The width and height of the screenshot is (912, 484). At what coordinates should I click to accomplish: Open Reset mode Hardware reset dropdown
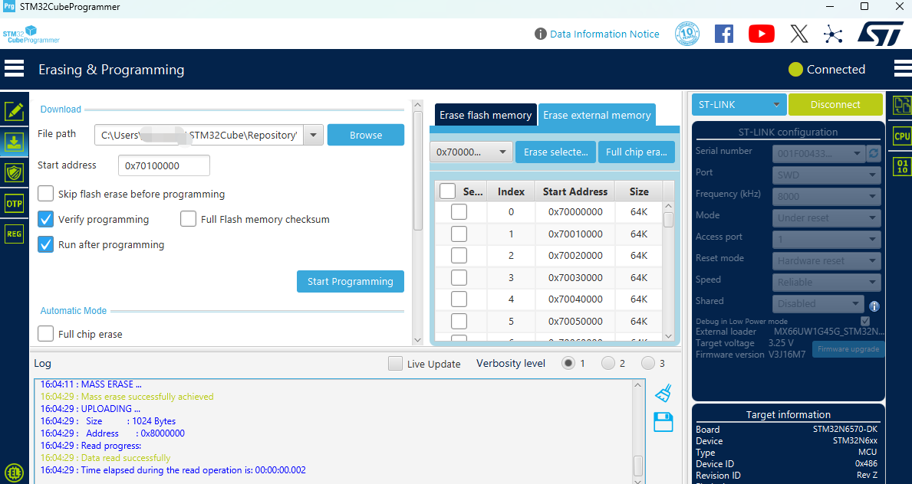tap(826, 261)
